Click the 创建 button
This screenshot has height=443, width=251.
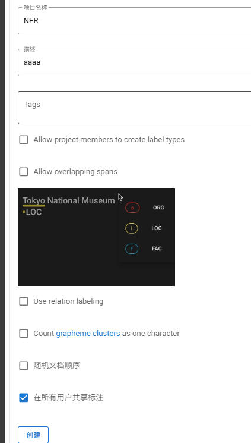pos(33,435)
